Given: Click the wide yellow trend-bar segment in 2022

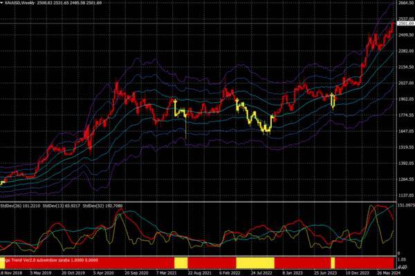Looking at the screenshot, I should pos(255,263).
